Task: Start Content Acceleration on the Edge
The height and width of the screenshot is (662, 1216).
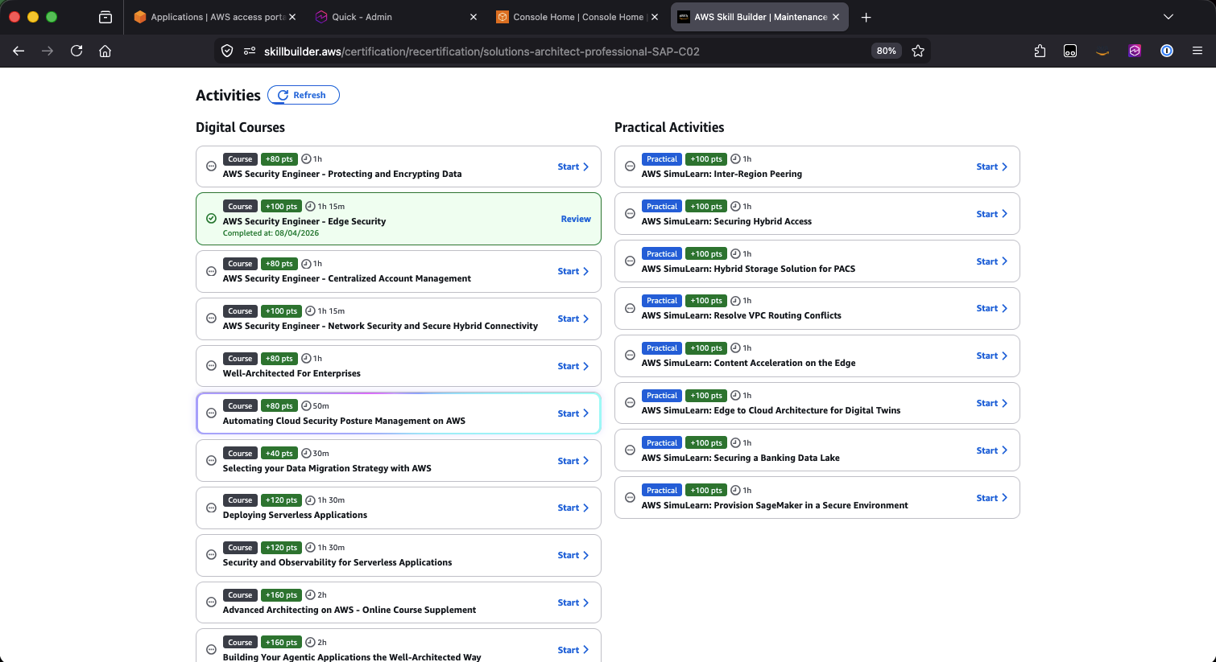Action: [992, 356]
